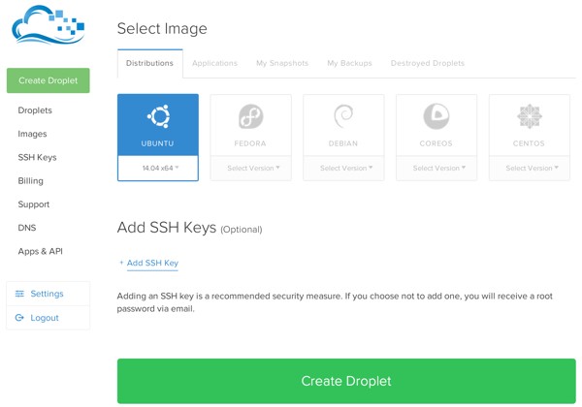Open Support in the sidebar
582x407 pixels.
click(34, 204)
